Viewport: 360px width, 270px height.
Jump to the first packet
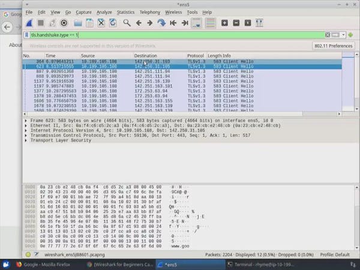tap(173, 23)
